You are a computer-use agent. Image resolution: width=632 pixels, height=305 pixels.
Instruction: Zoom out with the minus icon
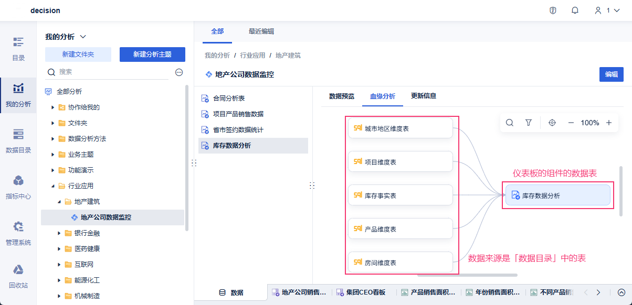pyautogui.click(x=571, y=123)
